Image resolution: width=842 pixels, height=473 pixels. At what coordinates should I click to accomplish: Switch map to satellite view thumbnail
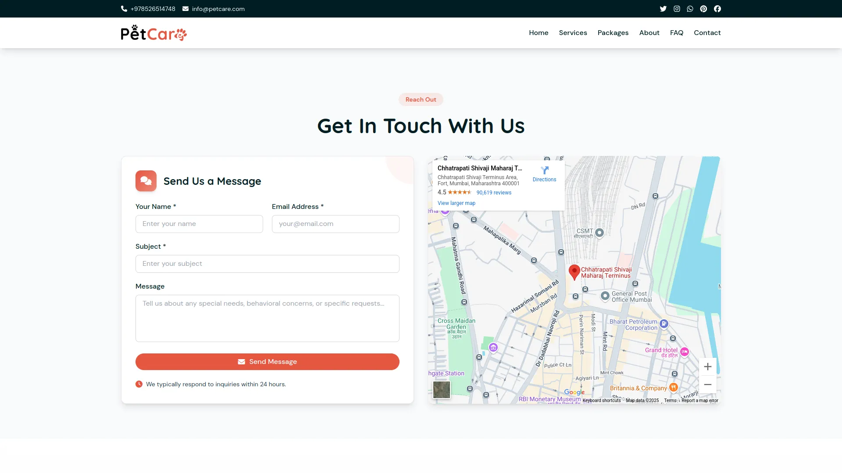pyautogui.click(x=441, y=389)
